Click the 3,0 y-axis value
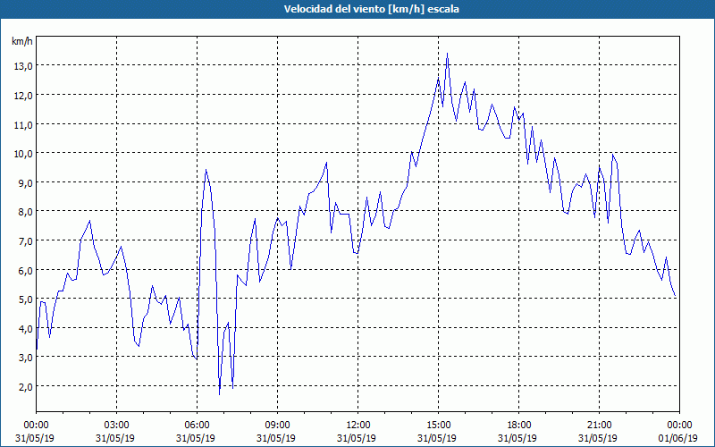Viewport: 715px width, 447px height. point(26,358)
